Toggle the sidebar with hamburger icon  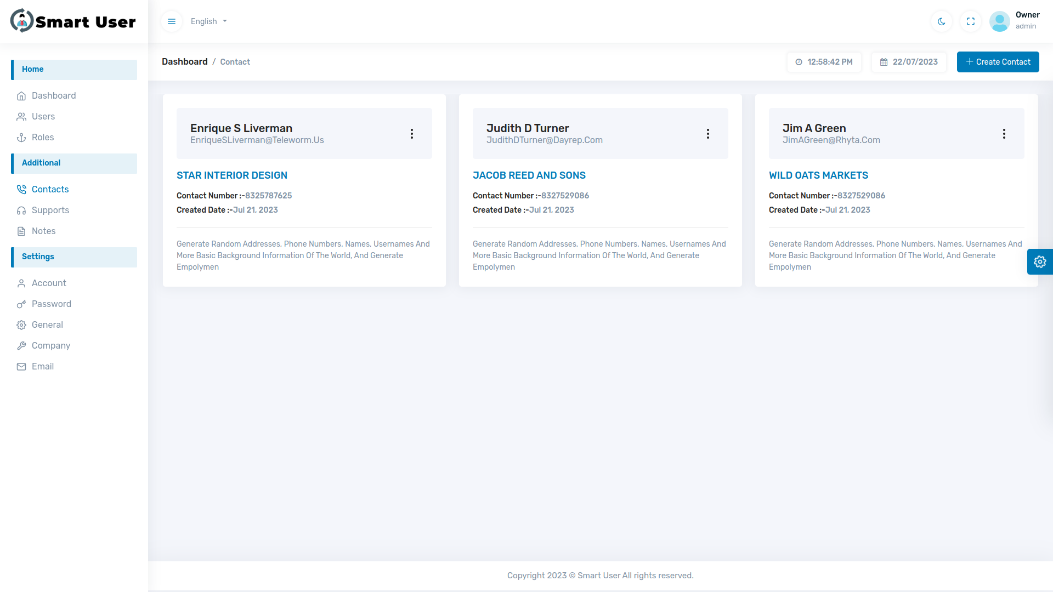click(171, 21)
